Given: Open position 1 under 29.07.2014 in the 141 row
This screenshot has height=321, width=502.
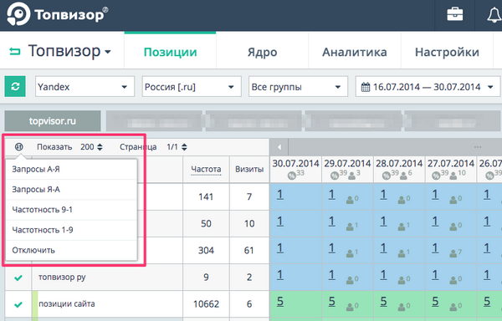Looking at the screenshot, I should click(x=331, y=195).
